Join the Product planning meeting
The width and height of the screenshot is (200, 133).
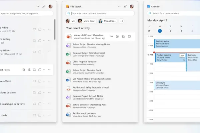[x=182, y=56]
